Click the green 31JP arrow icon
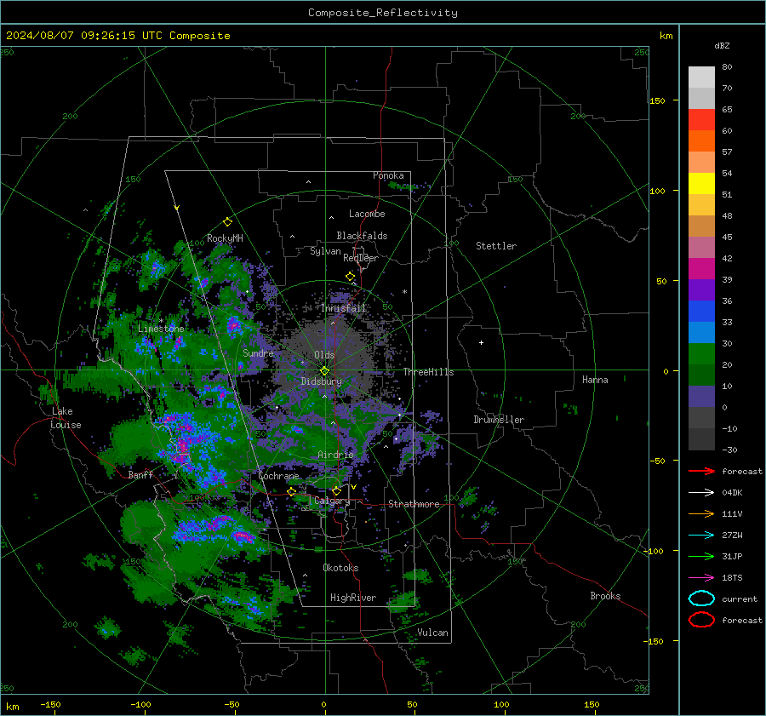Viewport: 766px width, 716px height. pos(701,556)
